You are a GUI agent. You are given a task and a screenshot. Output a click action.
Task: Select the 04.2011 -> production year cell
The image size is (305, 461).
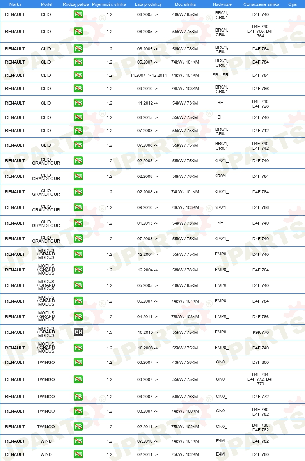click(147, 317)
